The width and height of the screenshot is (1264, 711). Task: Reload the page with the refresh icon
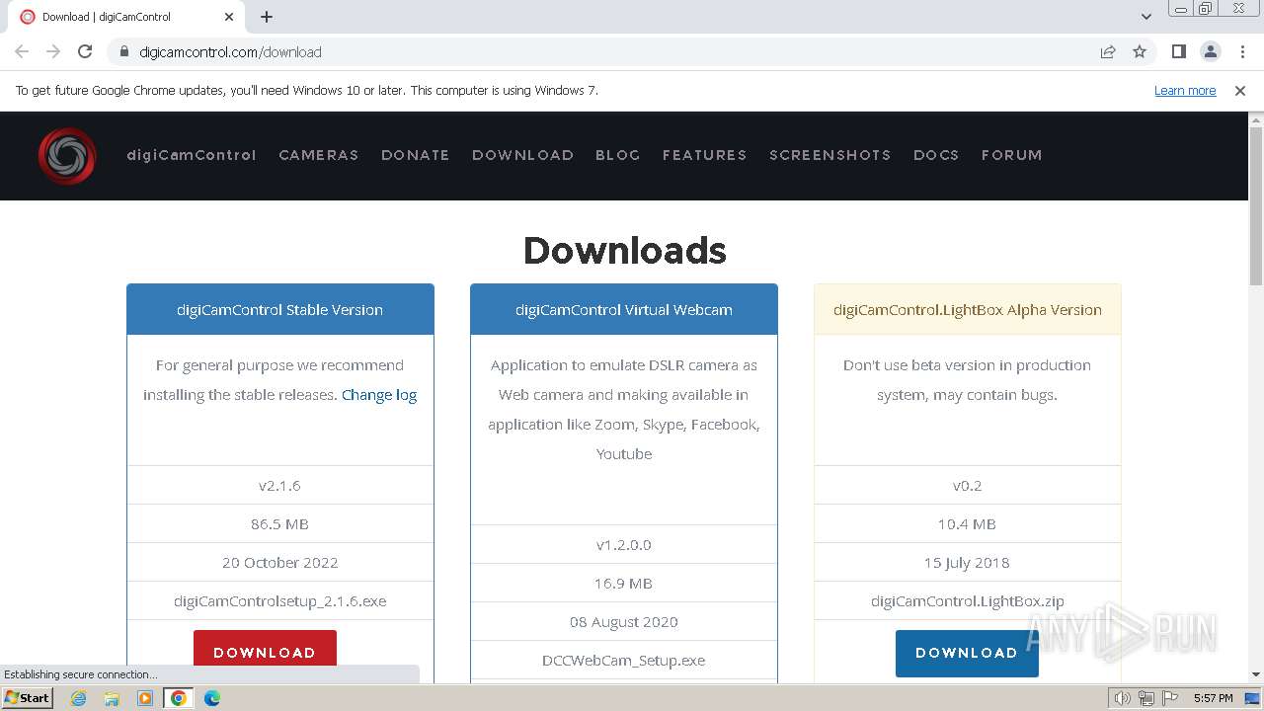pyautogui.click(x=85, y=51)
